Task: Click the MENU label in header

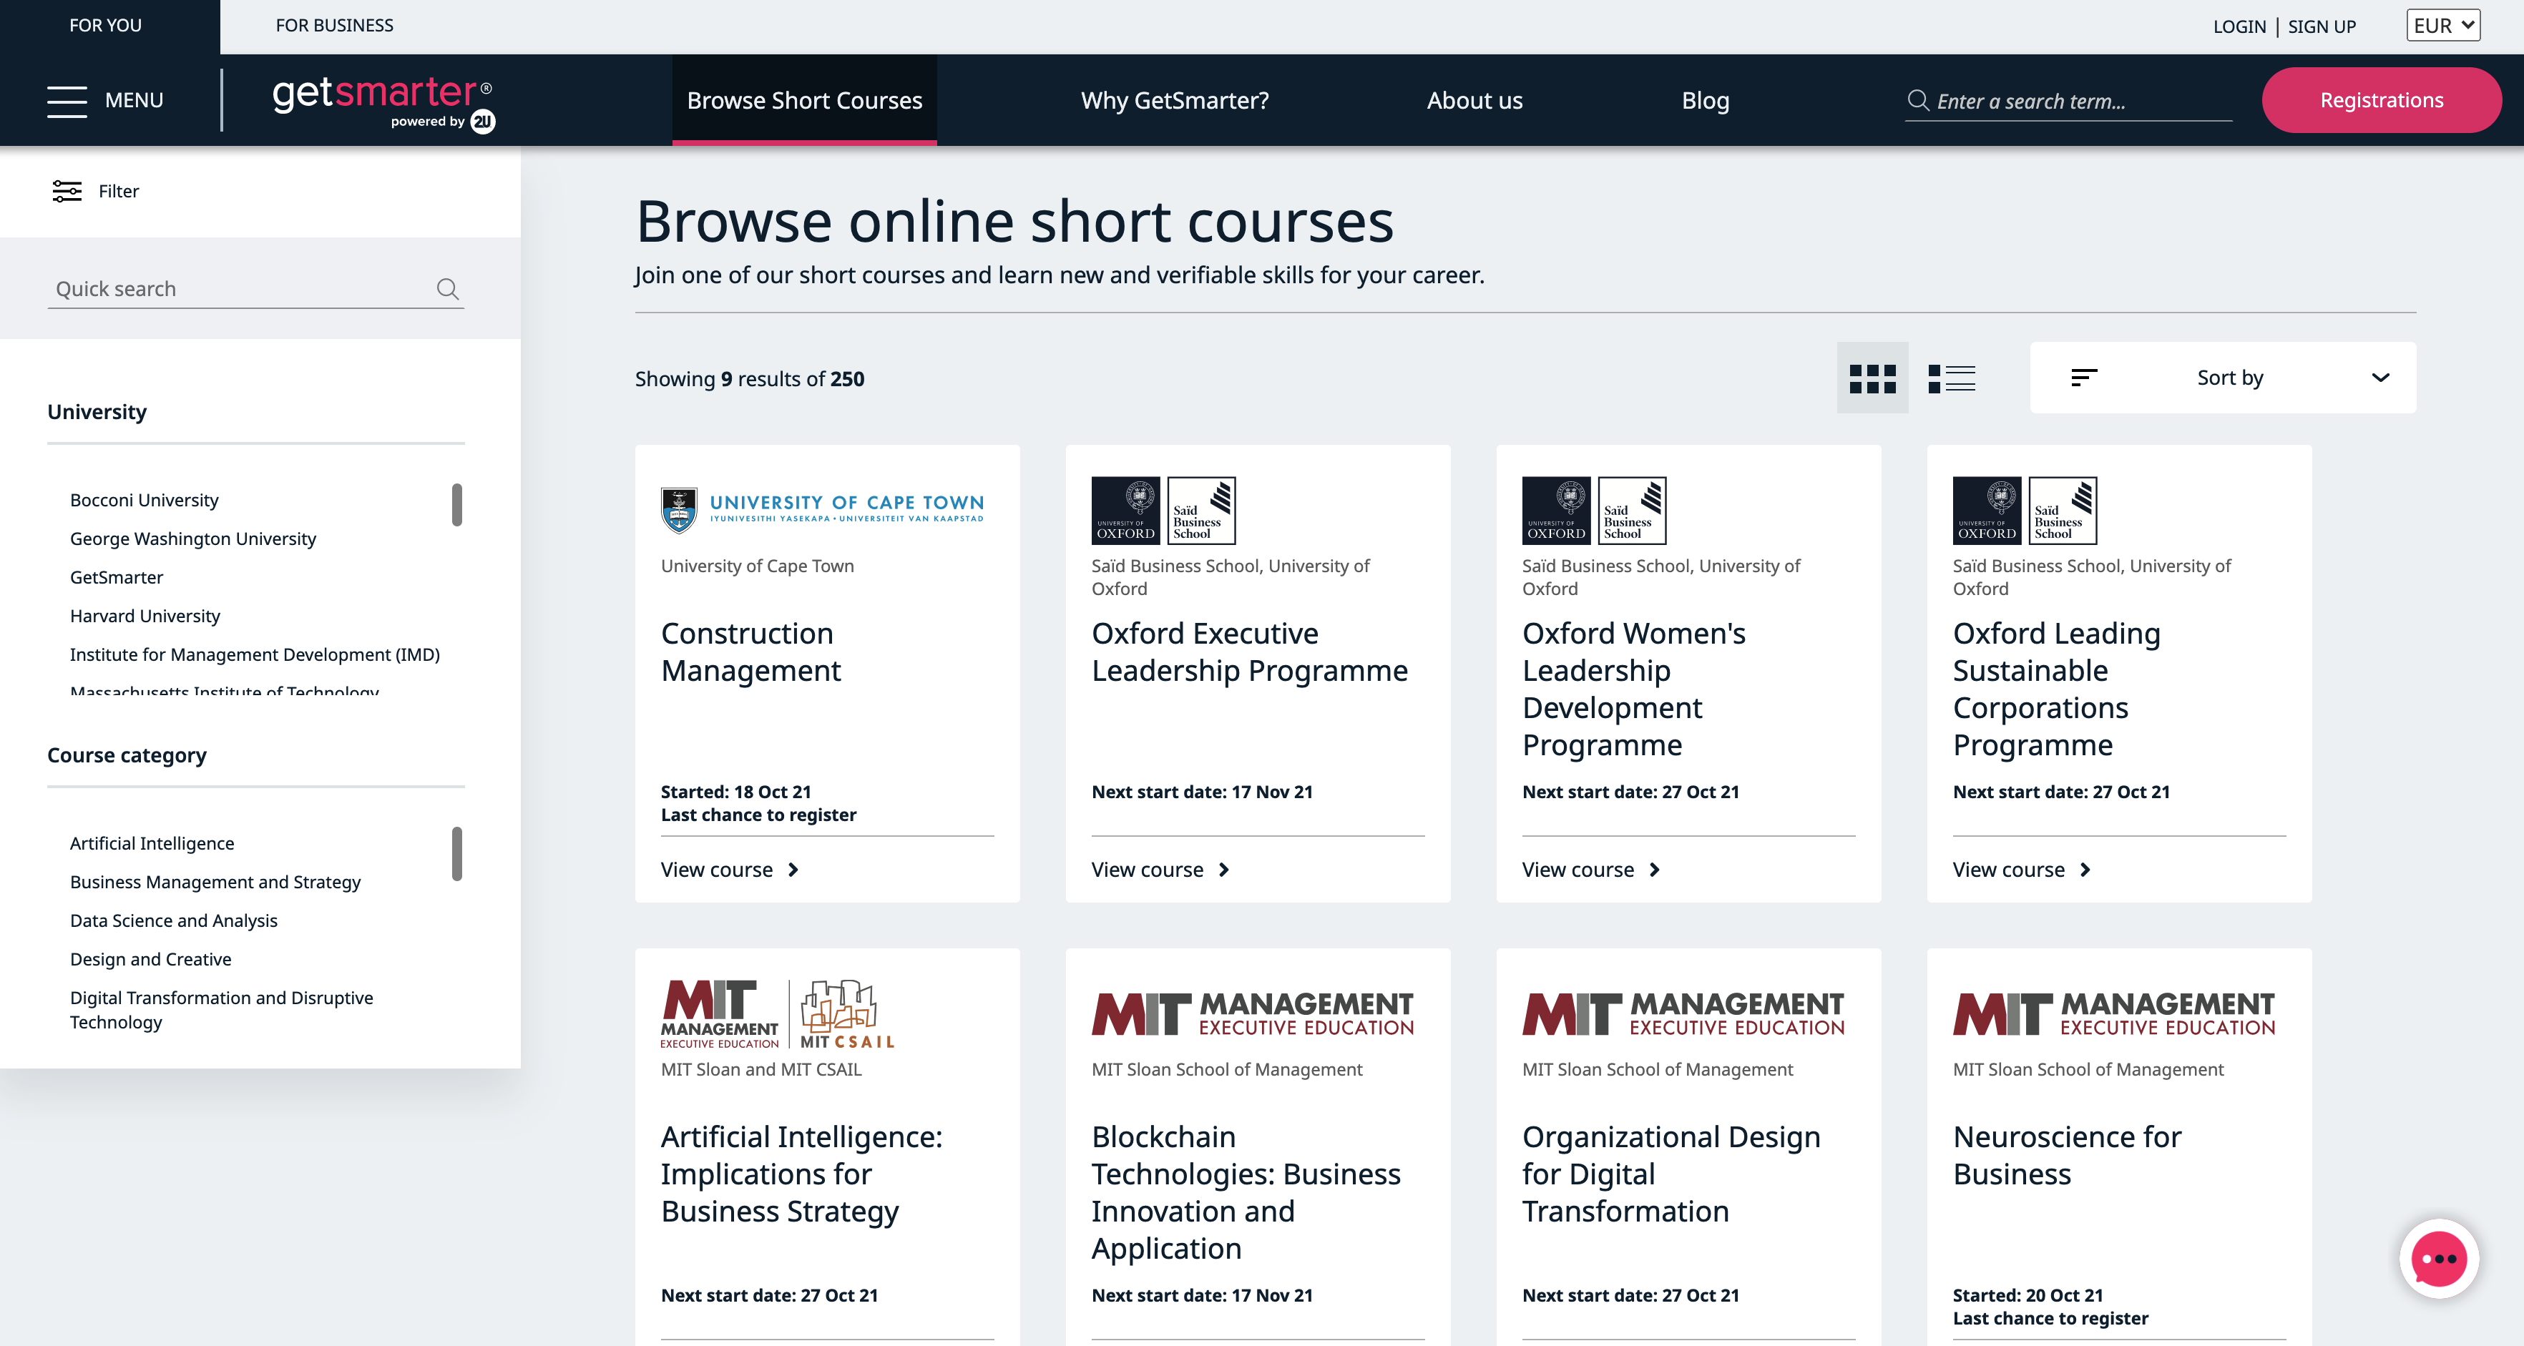Action: coord(134,101)
